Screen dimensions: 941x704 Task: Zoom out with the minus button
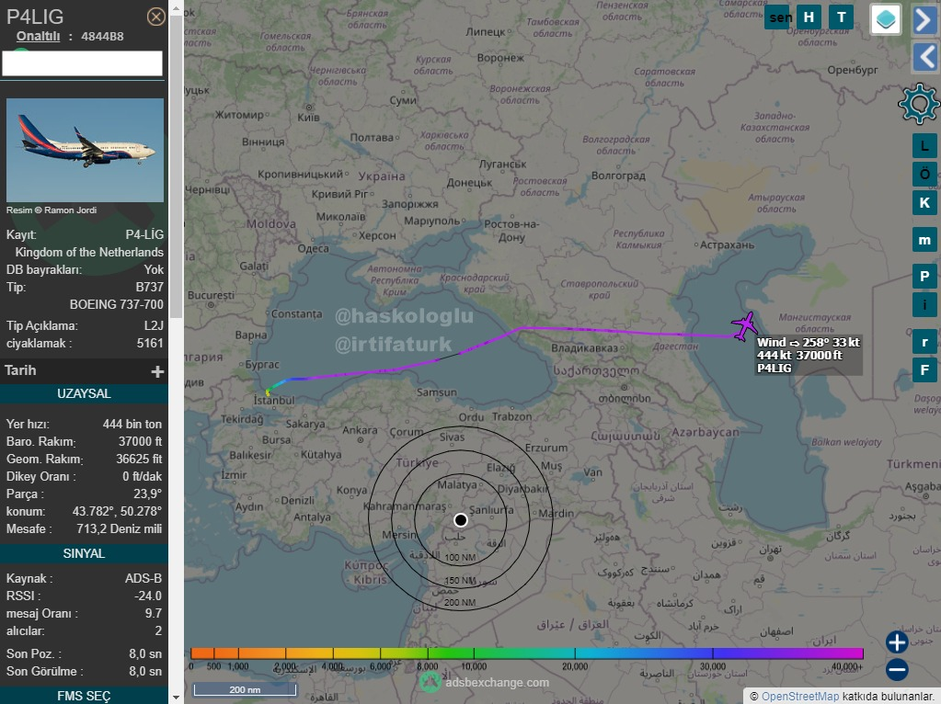pos(898,670)
